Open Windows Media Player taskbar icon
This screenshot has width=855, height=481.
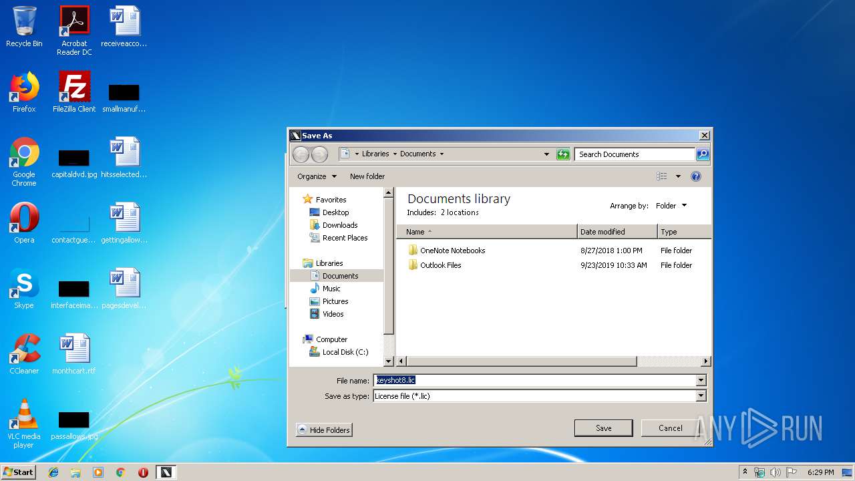tap(98, 472)
